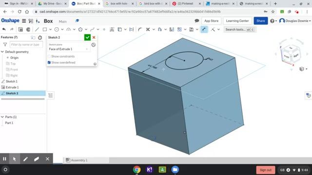Enable Show constraints checkbox
Viewport: 312px width, 175px height.
(49, 56)
